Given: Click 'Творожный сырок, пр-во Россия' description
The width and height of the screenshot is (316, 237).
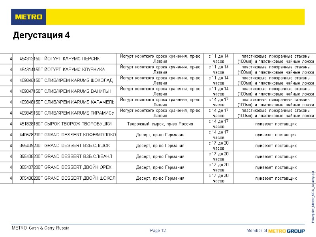Looking at the screenshot, I should point(160,124).
